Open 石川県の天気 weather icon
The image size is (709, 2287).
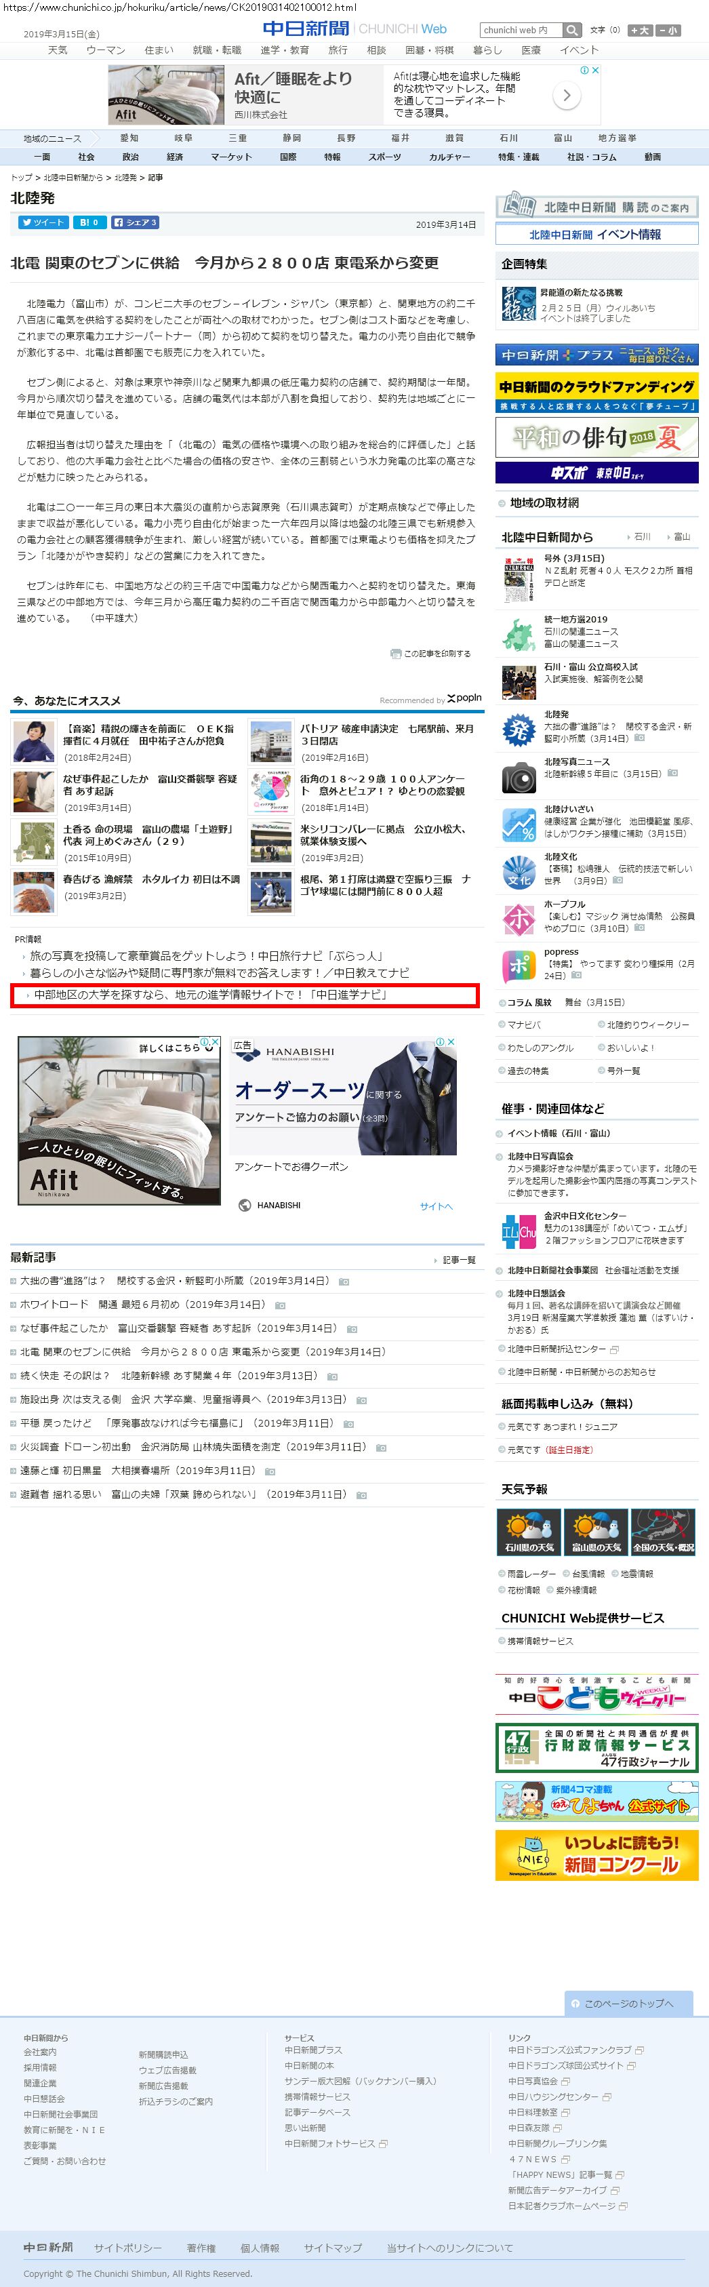click(x=529, y=1532)
